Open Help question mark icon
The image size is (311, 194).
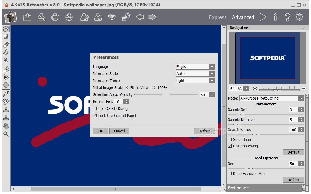287,17
